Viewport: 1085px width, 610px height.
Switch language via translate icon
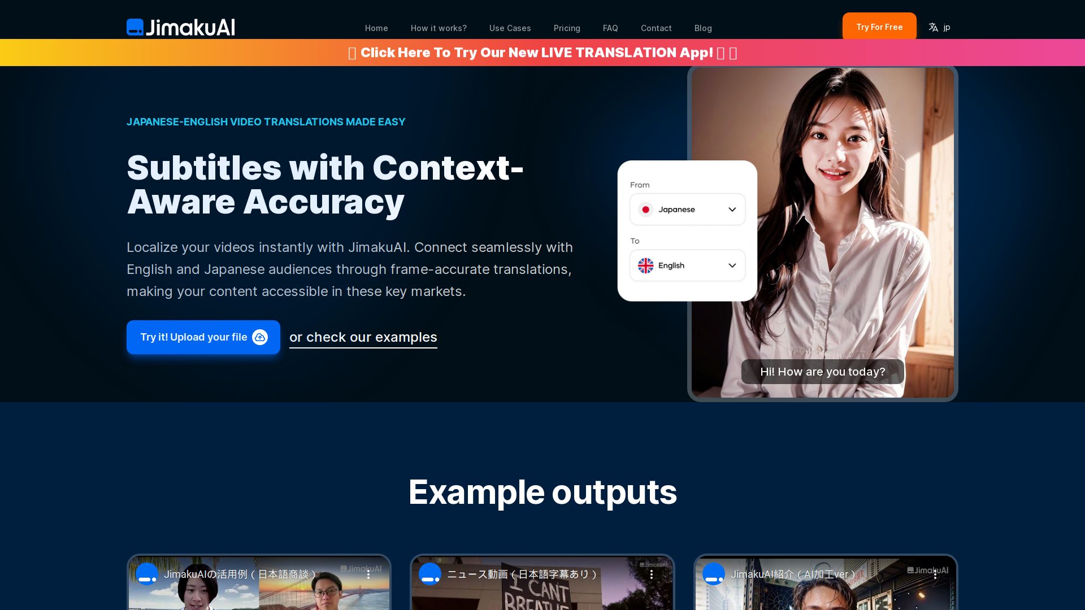(933, 27)
